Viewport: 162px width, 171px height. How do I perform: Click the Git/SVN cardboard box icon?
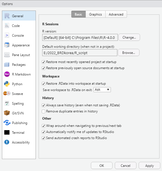[7, 113]
